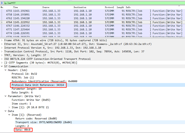Click the display filter bookmark icon
185x133 pixels.
(x=2, y=3)
